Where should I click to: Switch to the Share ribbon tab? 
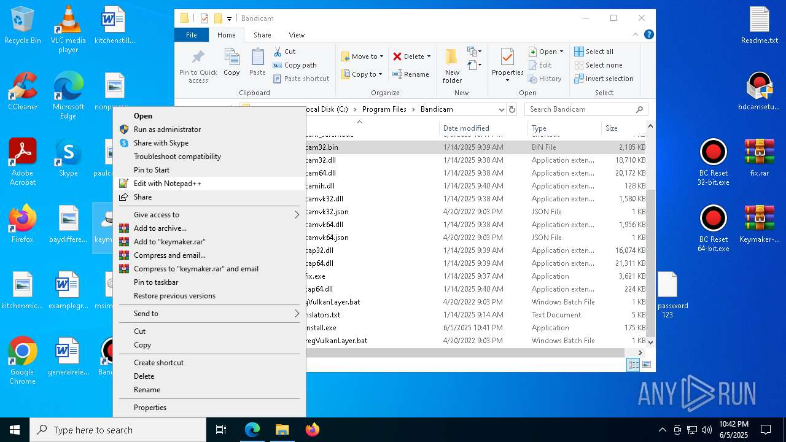tap(262, 35)
